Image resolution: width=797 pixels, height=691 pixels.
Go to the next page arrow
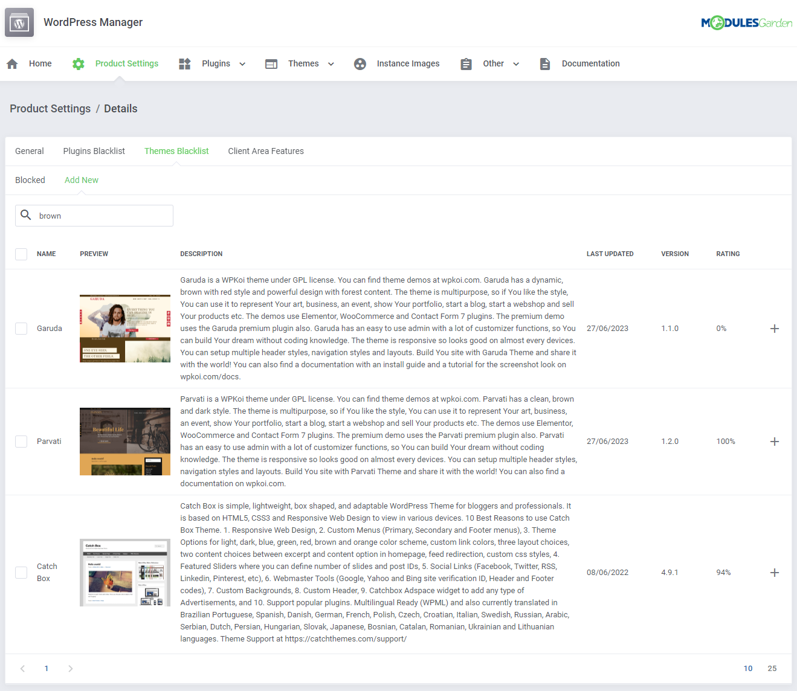pos(70,669)
